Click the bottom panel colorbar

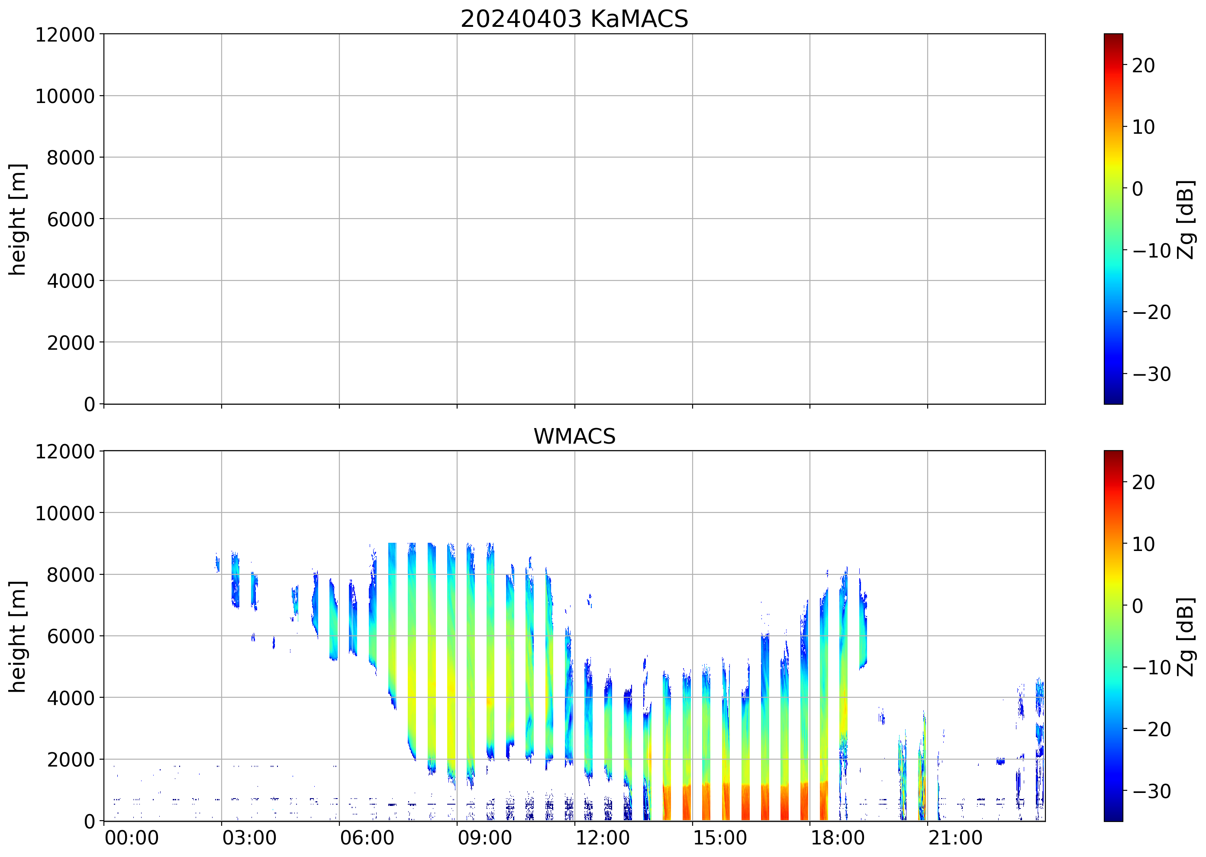point(1113,635)
